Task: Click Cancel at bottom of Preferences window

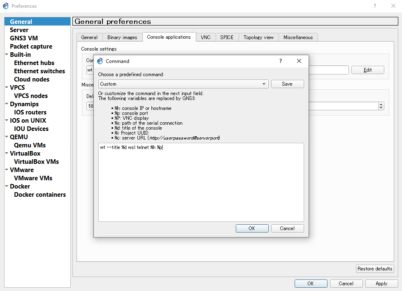Action: [346, 284]
